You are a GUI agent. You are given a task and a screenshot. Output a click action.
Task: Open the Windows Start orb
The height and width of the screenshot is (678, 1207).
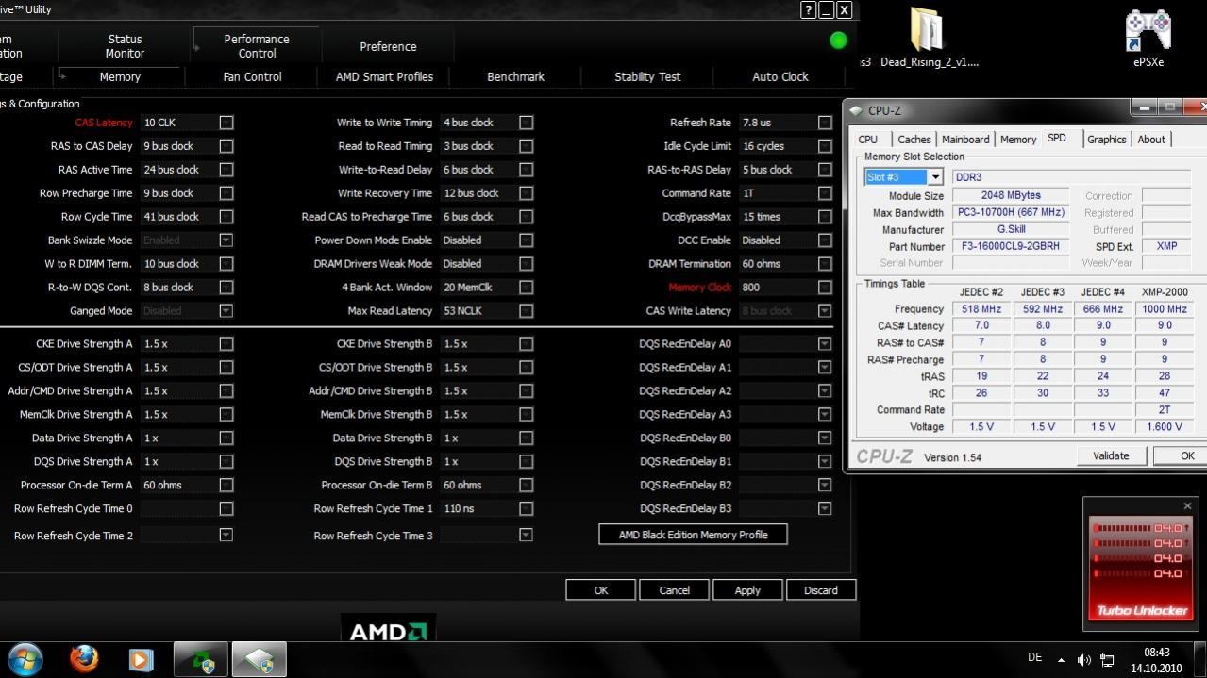point(25,658)
